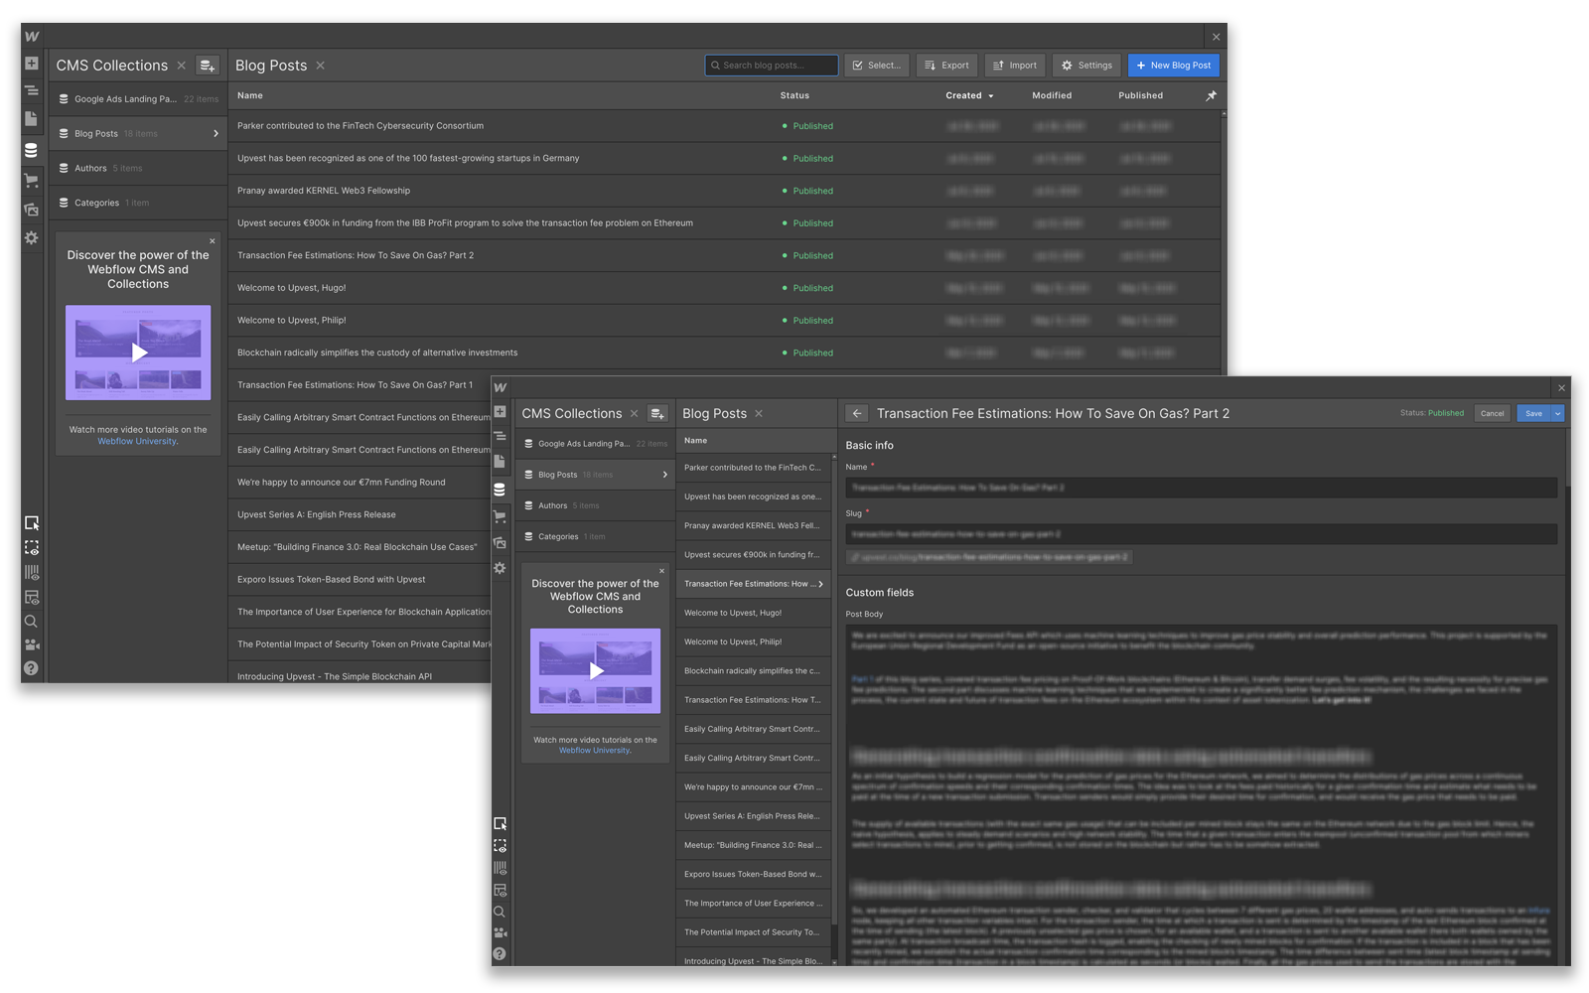The height and width of the screenshot is (993, 1589).
Task: Open the Webflow University link
Action: (x=136, y=441)
